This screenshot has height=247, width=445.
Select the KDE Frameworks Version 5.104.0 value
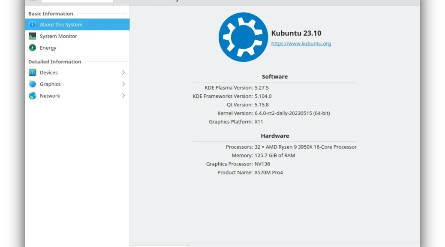[x=263, y=96]
